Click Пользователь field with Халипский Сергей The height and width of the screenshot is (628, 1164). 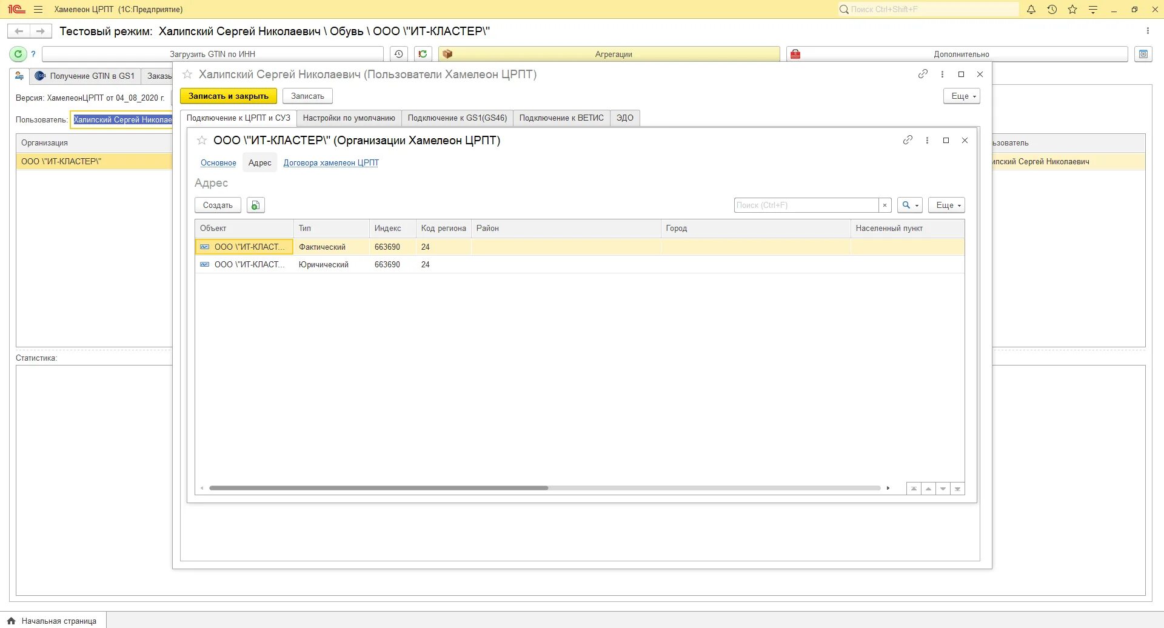click(x=121, y=119)
